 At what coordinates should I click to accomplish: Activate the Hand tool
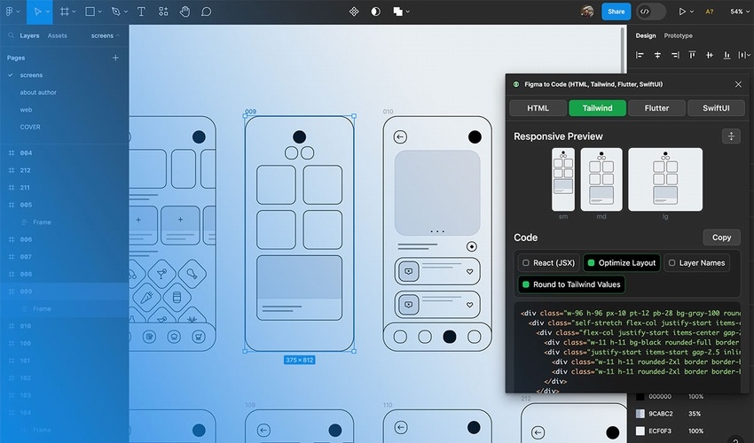(185, 12)
